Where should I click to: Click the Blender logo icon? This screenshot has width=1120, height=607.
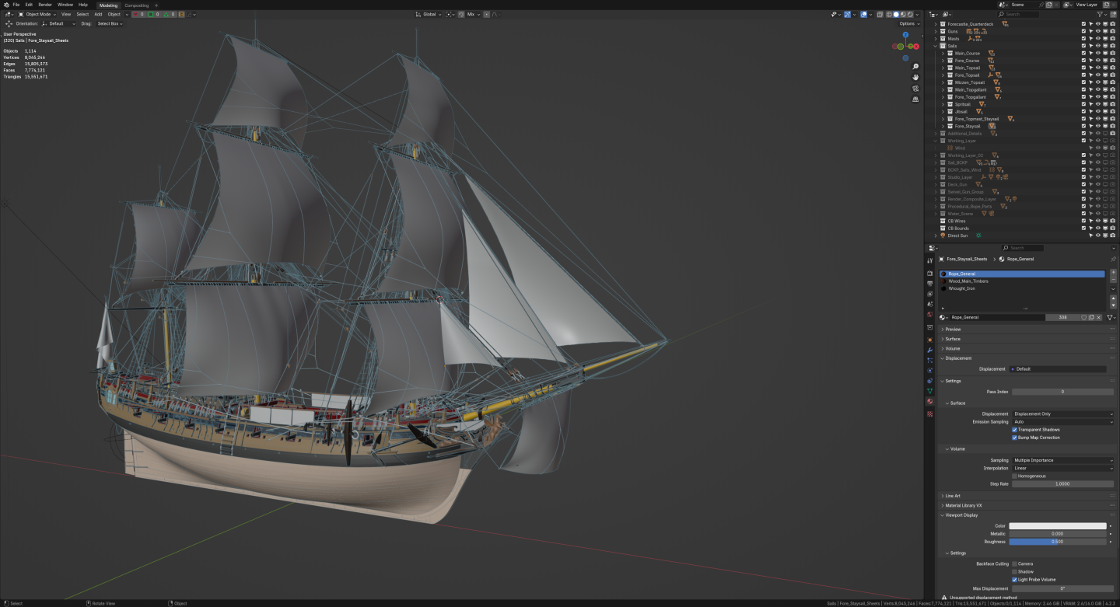(x=5, y=5)
